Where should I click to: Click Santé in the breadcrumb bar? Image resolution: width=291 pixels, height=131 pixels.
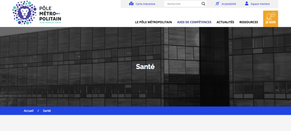pos(47,111)
